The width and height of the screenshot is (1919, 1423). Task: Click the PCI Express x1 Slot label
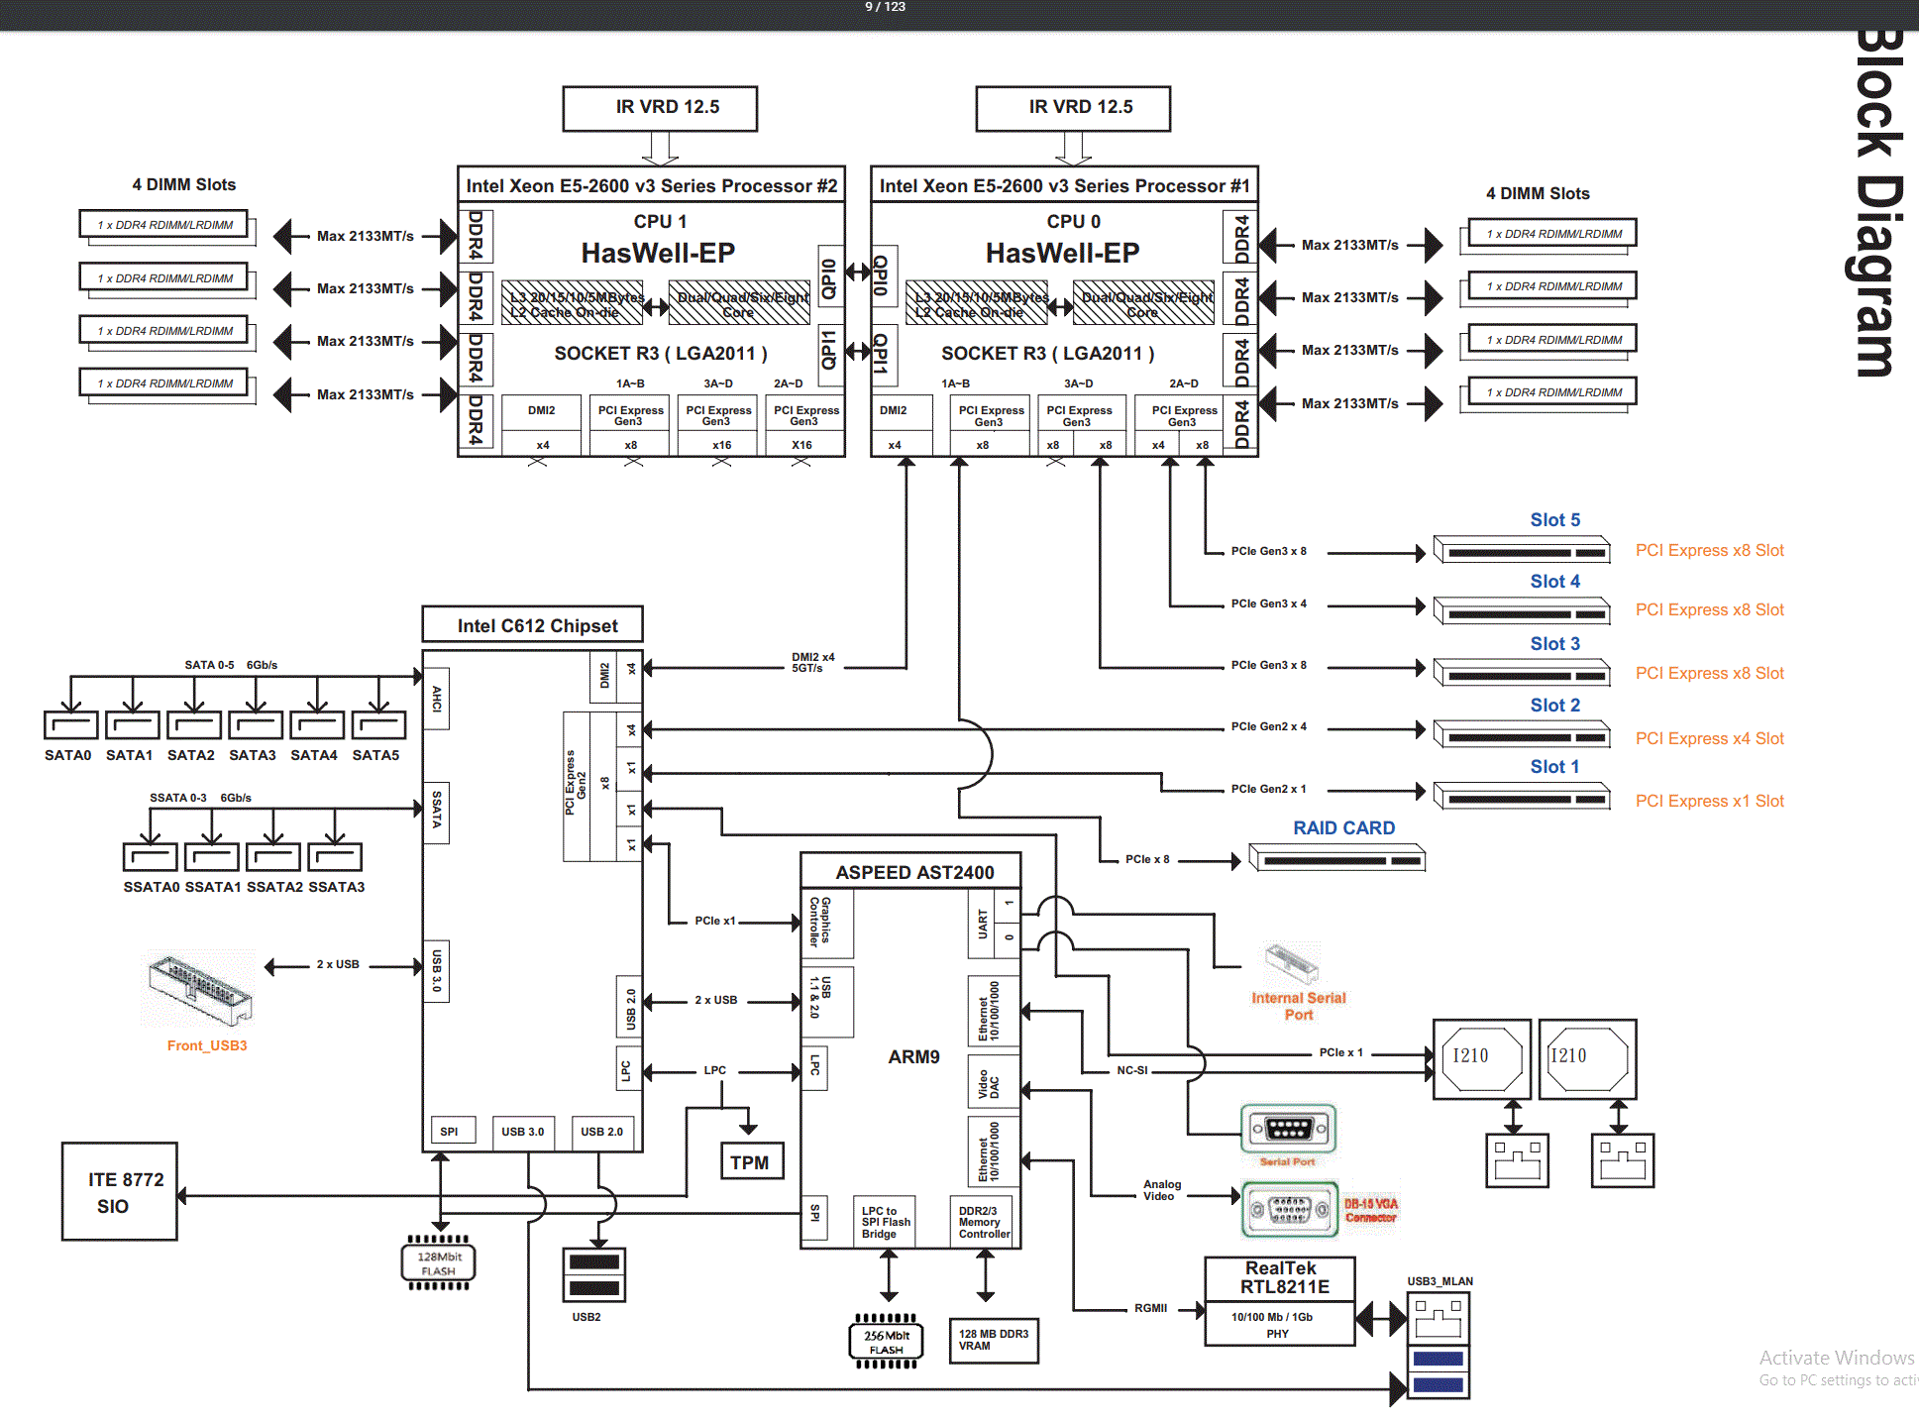1710,801
